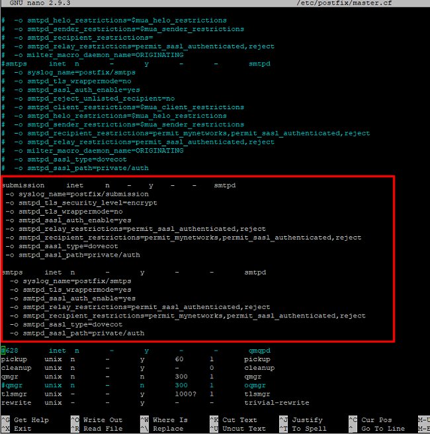Click the pickup service name at row start
The height and width of the screenshot is (434, 430).
point(14,359)
